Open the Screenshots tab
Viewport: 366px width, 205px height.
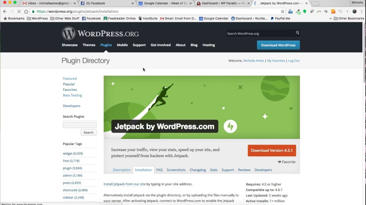176,170
